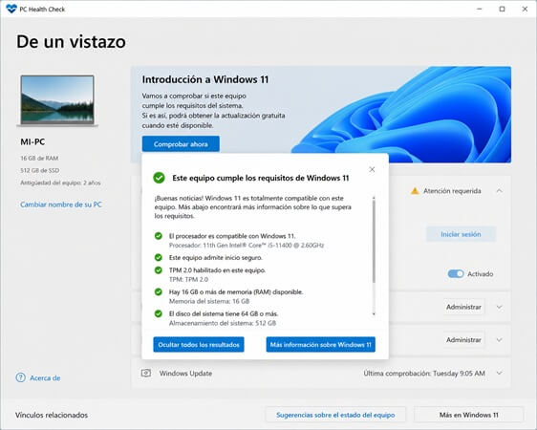Maximize the PC Health Check window

pos(502,9)
